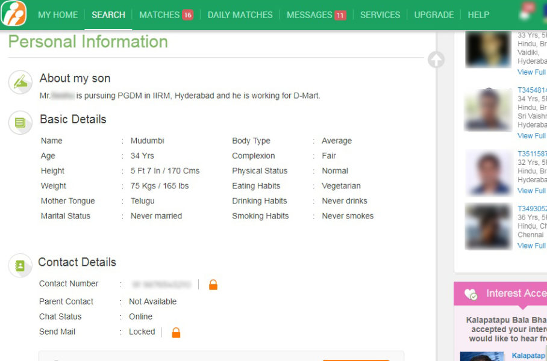This screenshot has width=547, height=361.
Task: Select DAILY MATCHES in the navigation bar
Action: click(240, 14)
